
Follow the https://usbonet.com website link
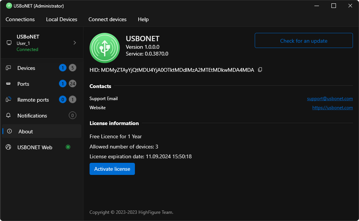pyautogui.click(x=332, y=108)
